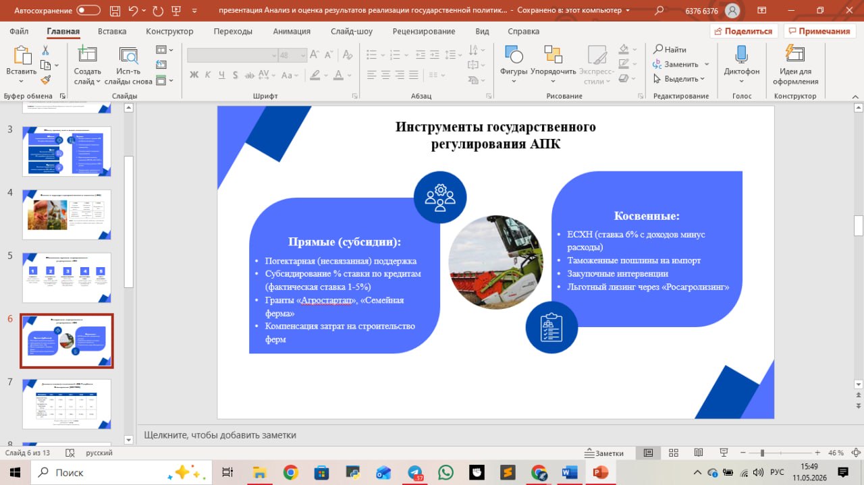Switch to Normal view icon in status bar
864x485 pixels.
[648, 453]
